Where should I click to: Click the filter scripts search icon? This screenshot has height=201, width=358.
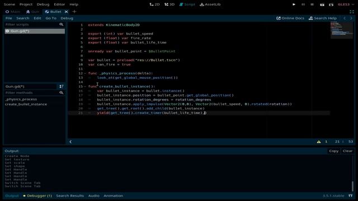tap(61, 25)
